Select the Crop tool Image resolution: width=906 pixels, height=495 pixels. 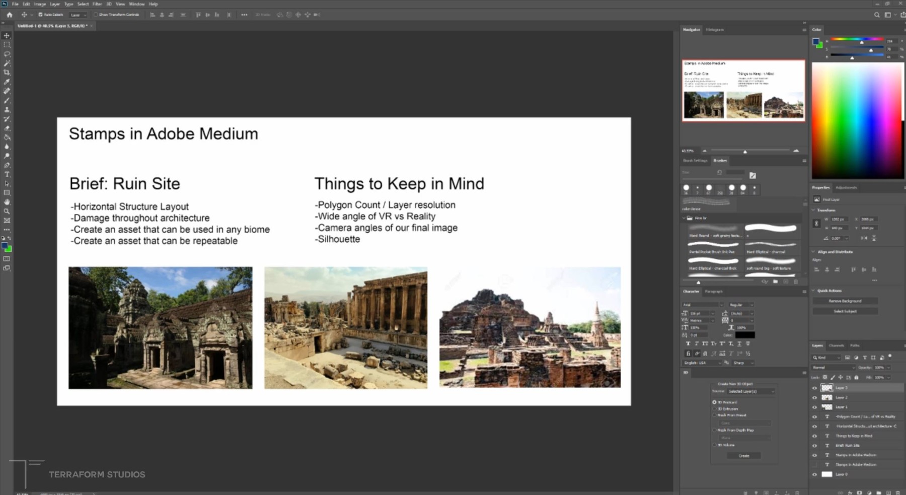pyautogui.click(x=7, y=72)
